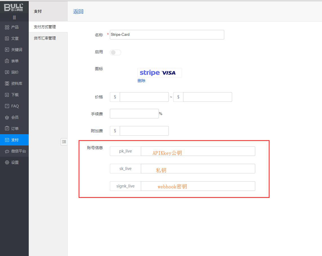Toggle the 启用 enable switch
This screenshot has width=322, height=256.
point(116,52)
